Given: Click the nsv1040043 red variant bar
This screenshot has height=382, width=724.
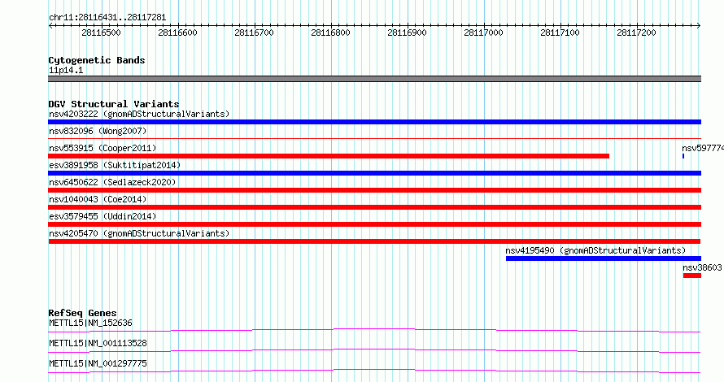Looking at the screenshot, I should (374, 207).
